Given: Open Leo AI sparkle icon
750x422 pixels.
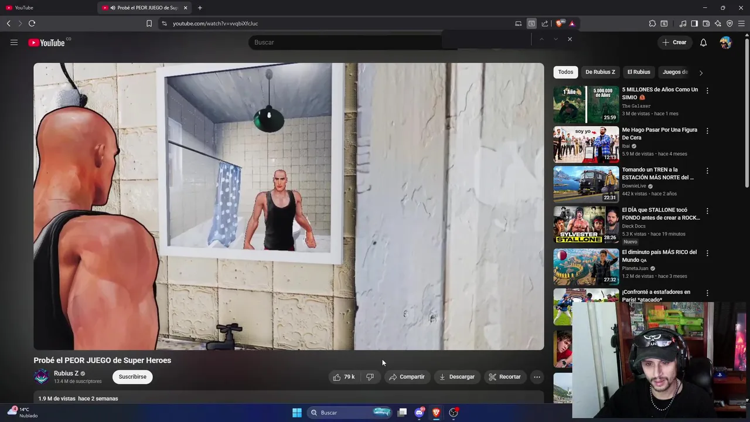Looking at the screenshot, I should [x=718, y=23].
